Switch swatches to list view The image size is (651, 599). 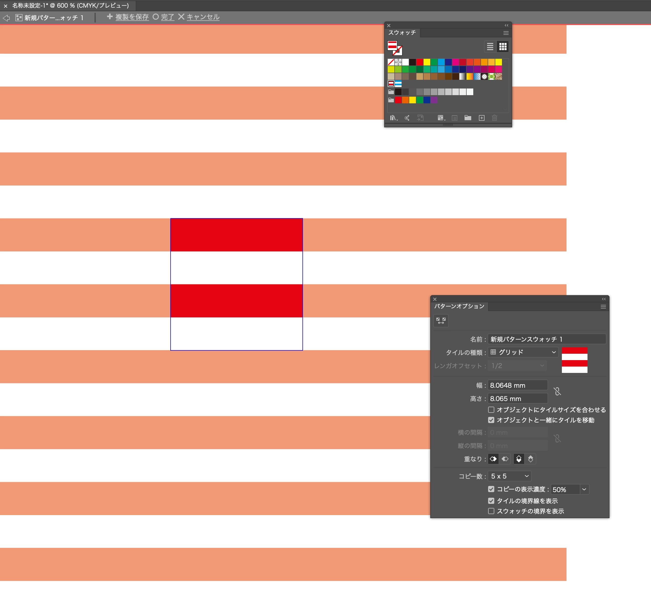click(490, 47)
